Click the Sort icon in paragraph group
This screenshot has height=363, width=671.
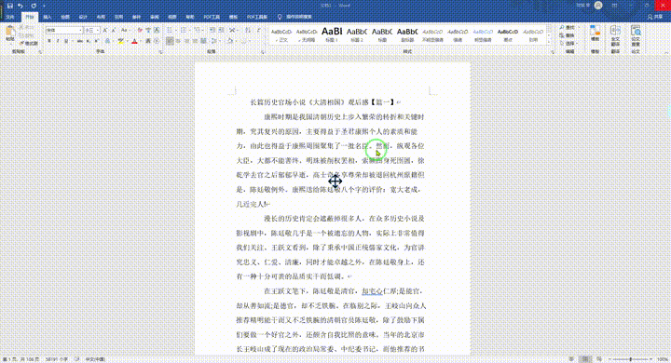247,31
